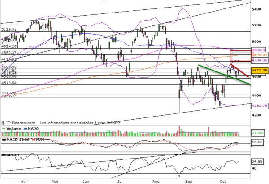The height and width of the screenshot is (184, 269).
Task: Click the 5126.81 horizontal resistance level label
Action: click(x=9, y=29)
